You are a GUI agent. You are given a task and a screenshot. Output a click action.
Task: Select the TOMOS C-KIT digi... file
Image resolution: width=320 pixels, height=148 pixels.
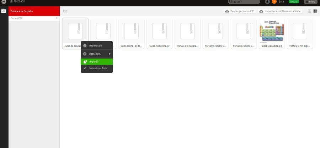click(x=300, y=34)
